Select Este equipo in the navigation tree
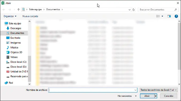Image resolution: width=181 pixels, height=101 pixels. pyautogui.click(x=15, y=23)
